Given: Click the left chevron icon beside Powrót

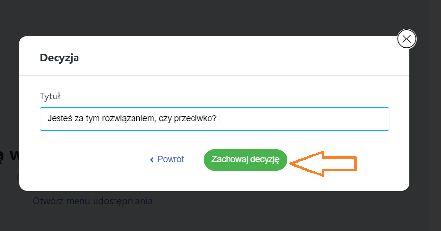Looking at the screenshot, I should [152, 160].
